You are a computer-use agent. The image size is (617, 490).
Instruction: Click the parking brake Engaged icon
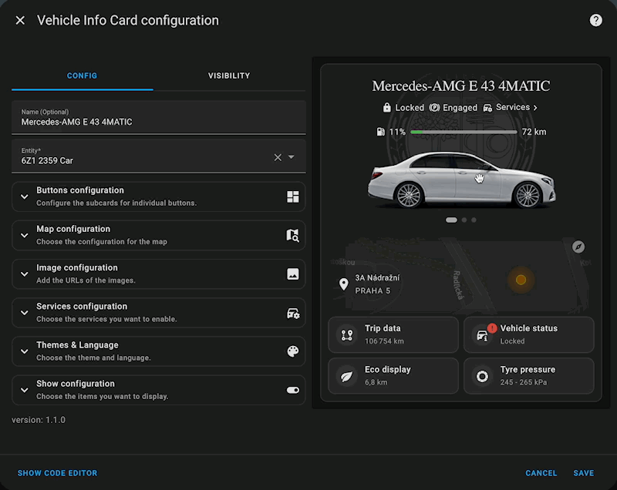pos(434,108)
